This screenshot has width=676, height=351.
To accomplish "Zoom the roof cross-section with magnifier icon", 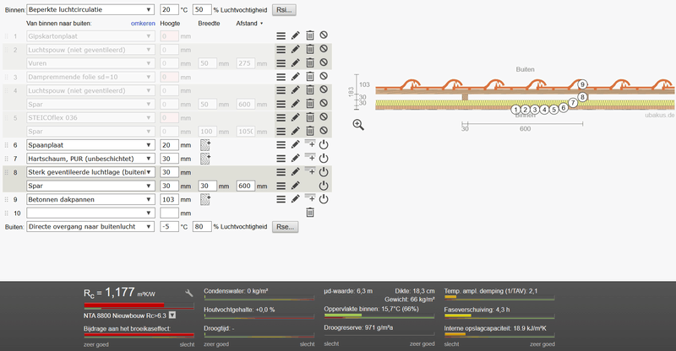I will (x=358, y=125).
